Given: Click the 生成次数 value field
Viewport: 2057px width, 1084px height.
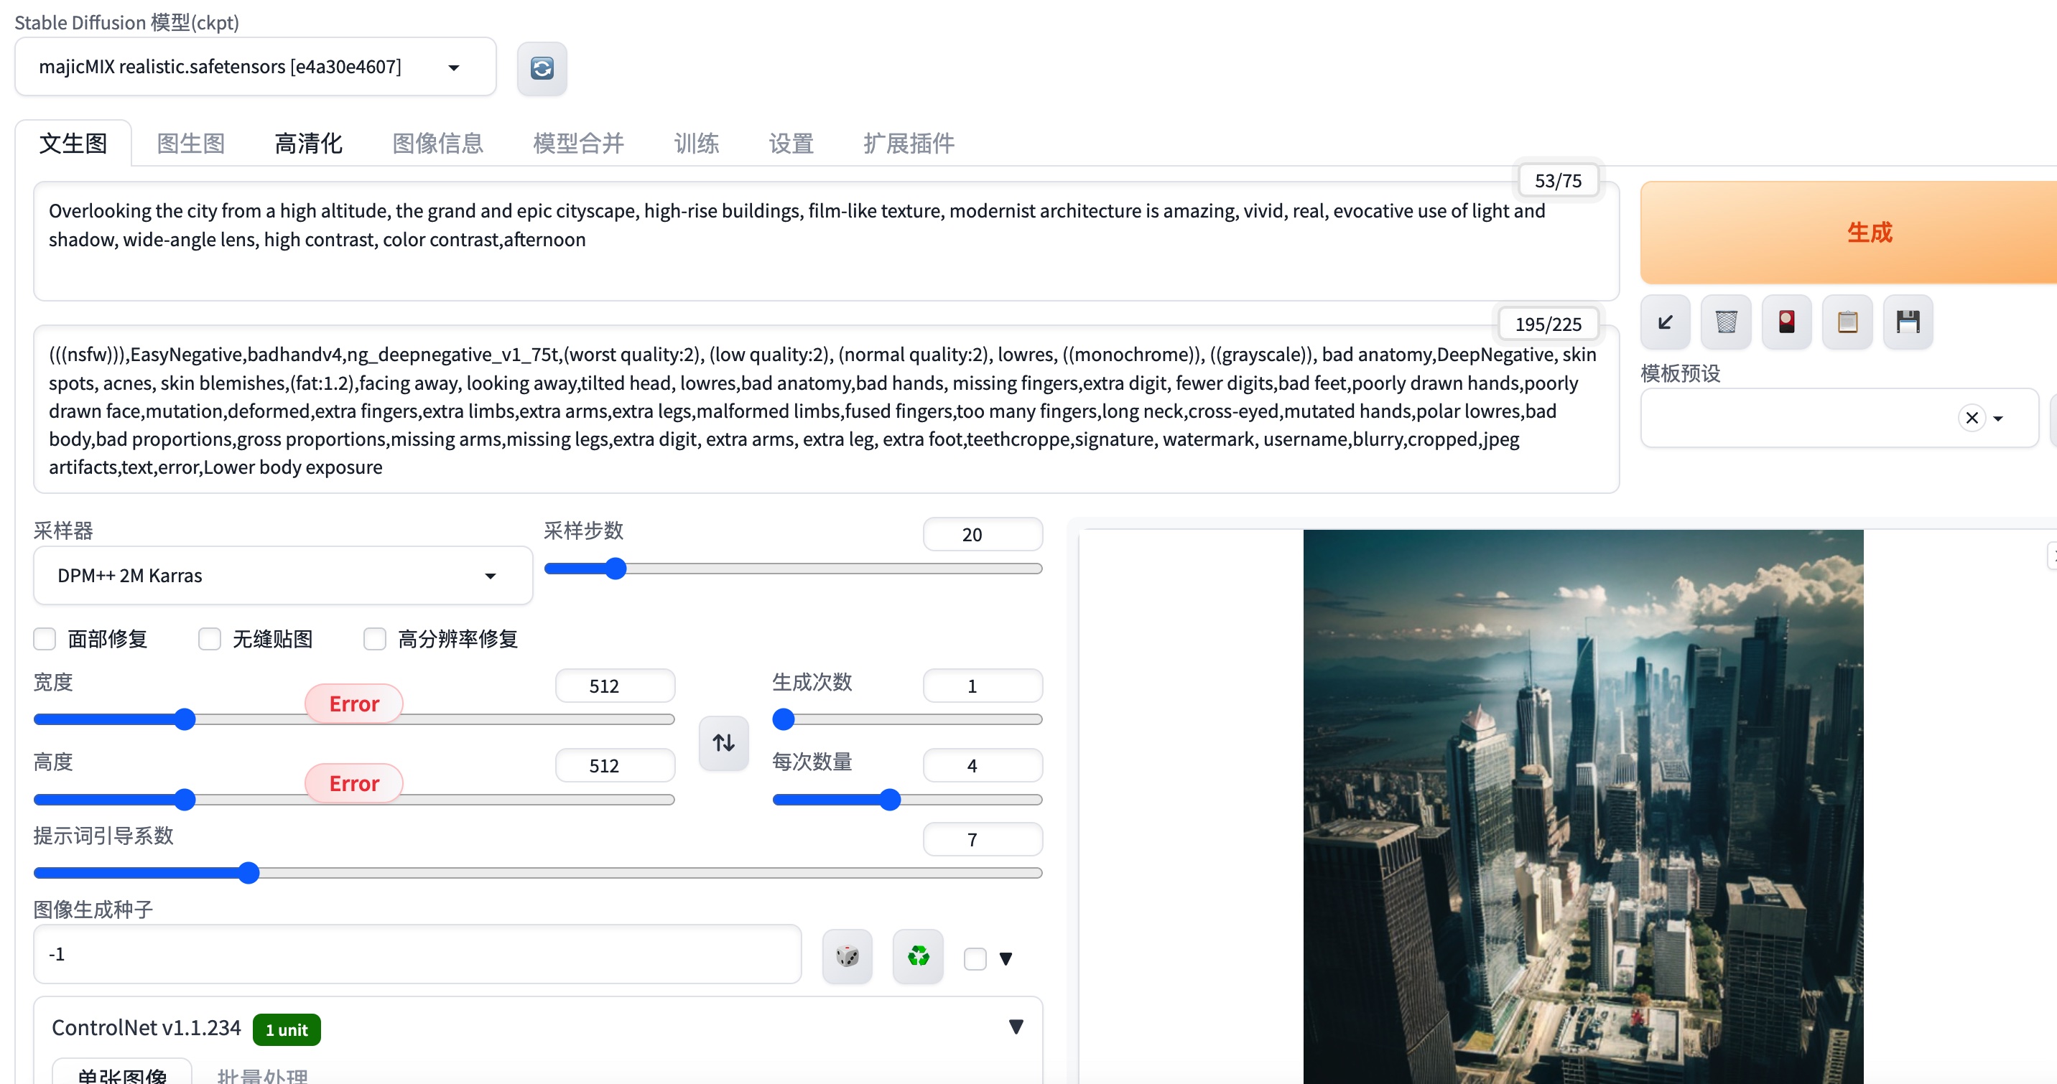Looking at the screenshot, I should pyautogui.click(x=983, y=686).
